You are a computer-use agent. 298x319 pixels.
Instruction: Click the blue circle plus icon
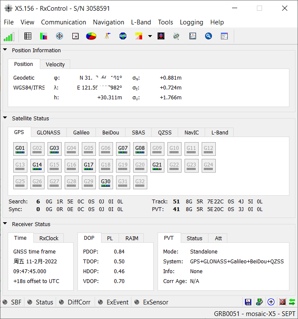pyautogui.click(x=271, y=302)
